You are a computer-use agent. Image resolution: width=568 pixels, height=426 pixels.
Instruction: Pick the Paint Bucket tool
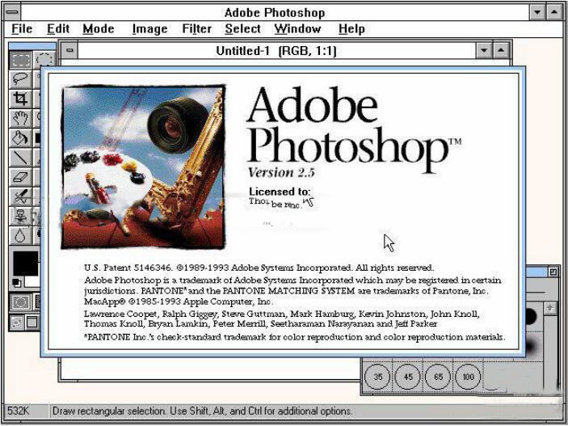[x=21, y=137]
